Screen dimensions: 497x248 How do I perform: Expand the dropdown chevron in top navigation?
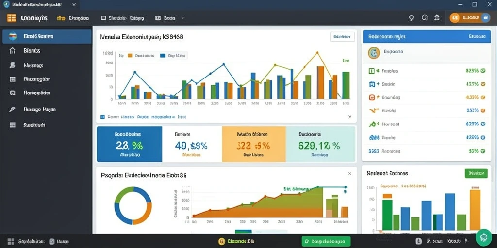183,18
